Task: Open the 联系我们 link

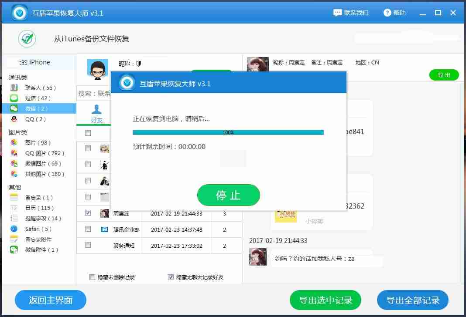Action: click(351, 13)
